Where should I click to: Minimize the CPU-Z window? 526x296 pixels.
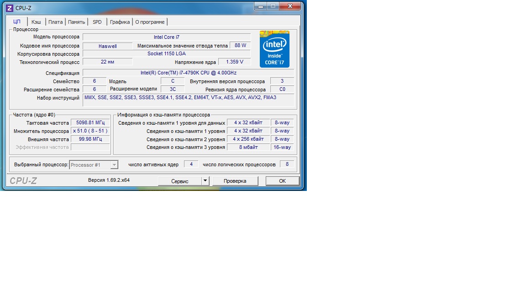click(261, 6)
